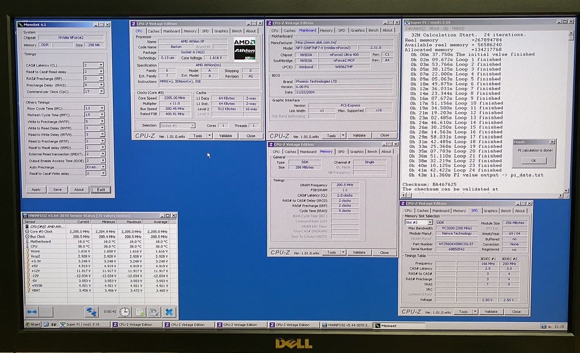Open Row Cycle Time (tRC) dropdown
The width and height of the screenshot is (580, 353).
[x=102, y=109]
